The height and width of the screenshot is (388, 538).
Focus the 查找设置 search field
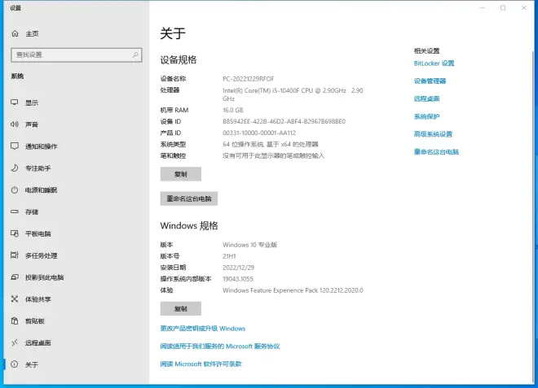tap(76, 54)
